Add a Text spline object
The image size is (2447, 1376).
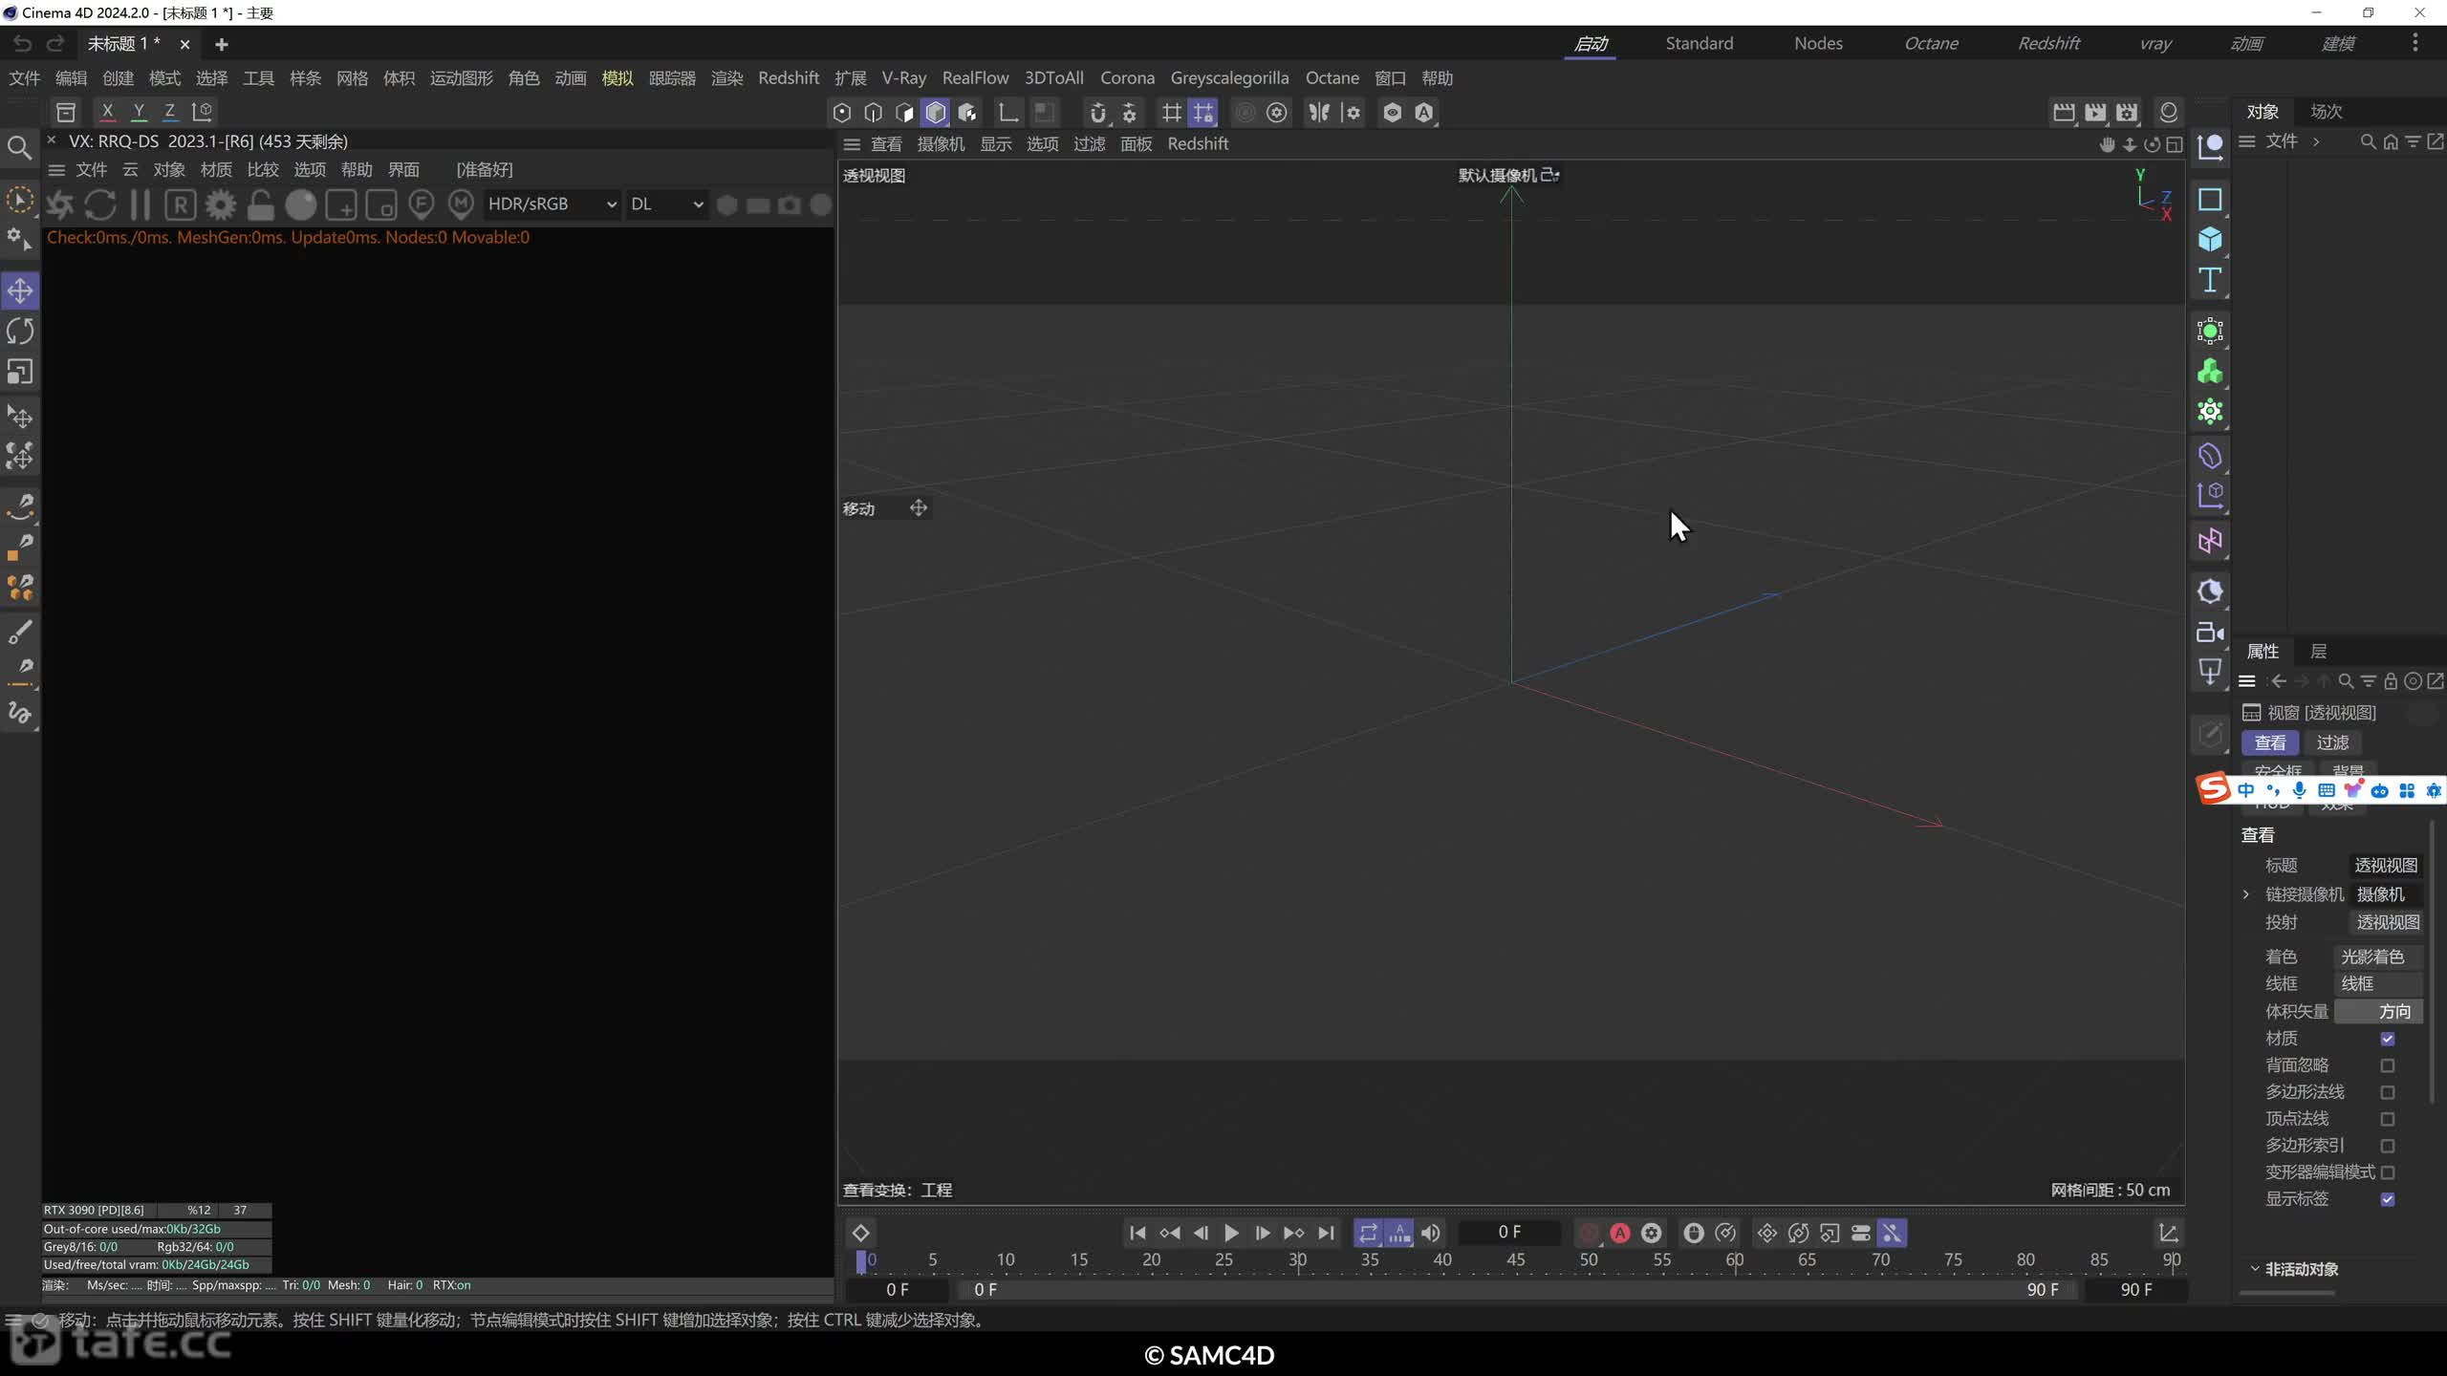[2210, 280]
